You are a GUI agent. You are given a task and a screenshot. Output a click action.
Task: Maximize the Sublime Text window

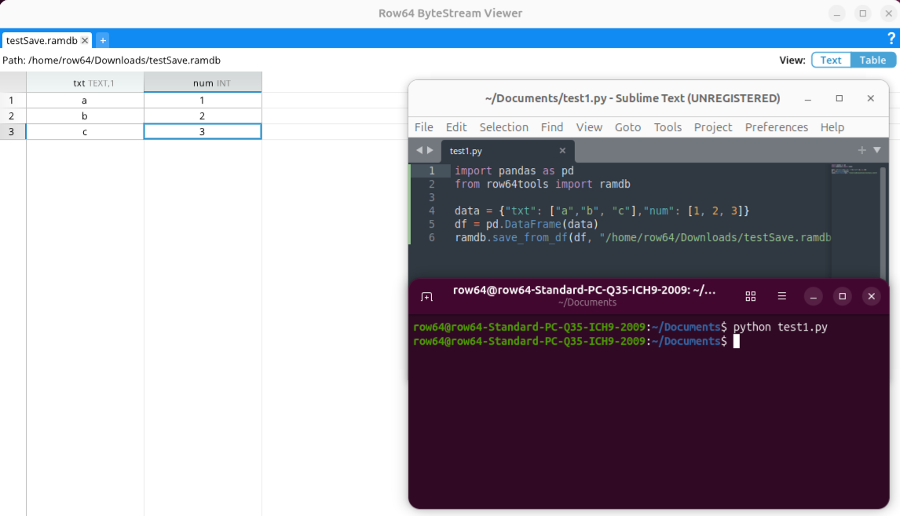point(840,99)
